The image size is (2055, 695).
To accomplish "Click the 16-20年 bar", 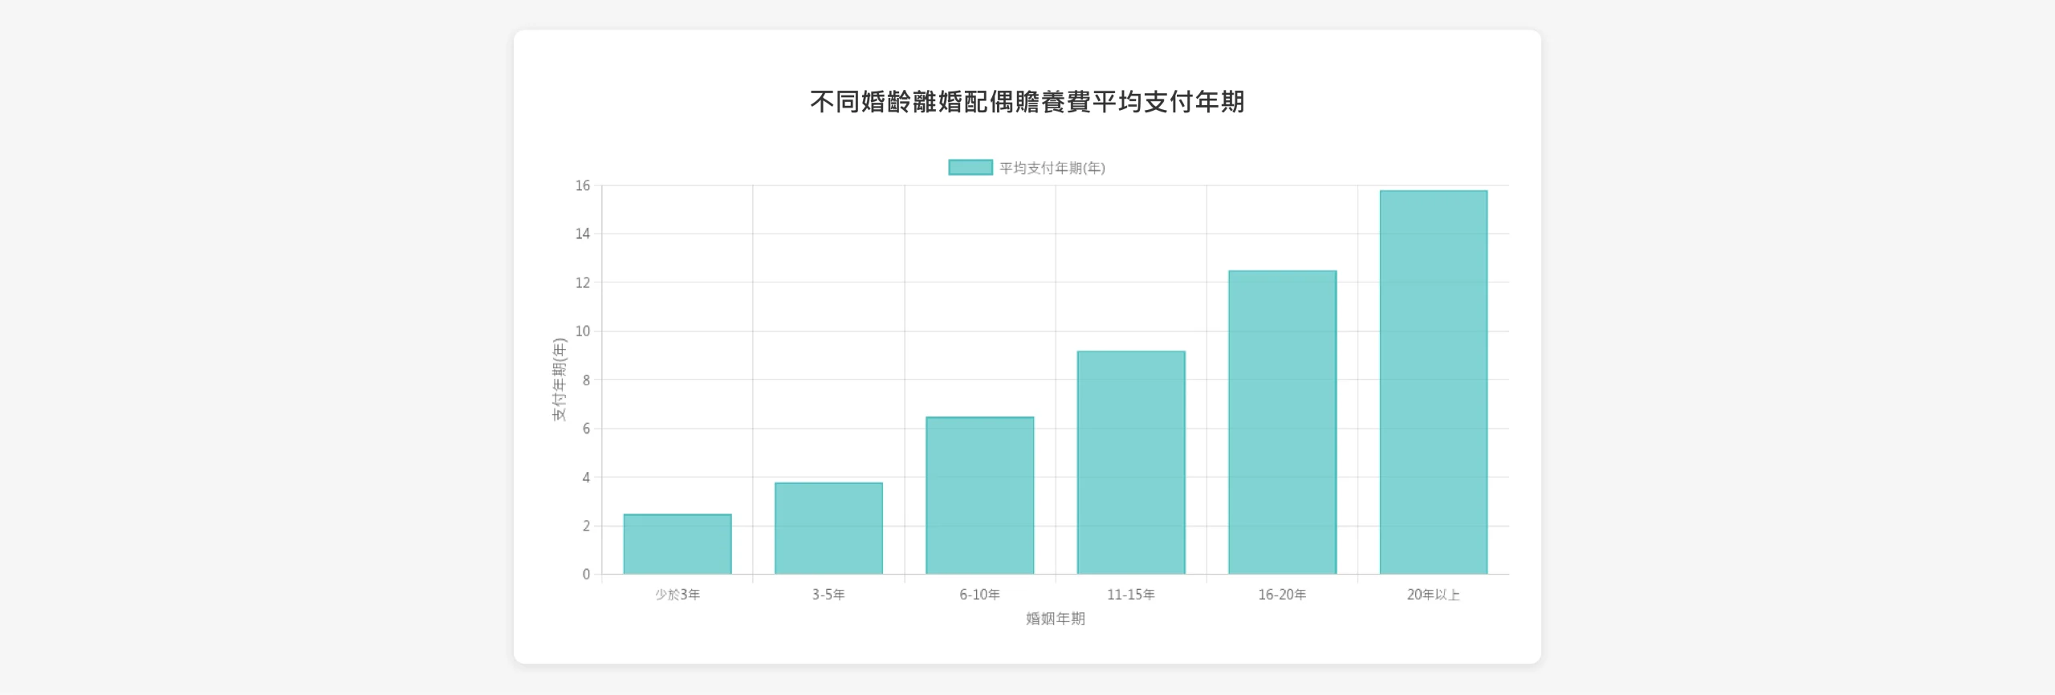I will click(x=1282, y=422).
